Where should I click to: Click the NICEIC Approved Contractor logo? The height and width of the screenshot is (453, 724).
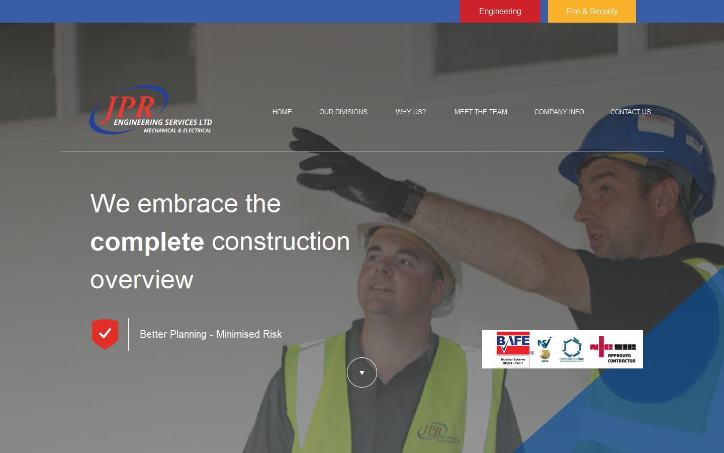[613, 349]
